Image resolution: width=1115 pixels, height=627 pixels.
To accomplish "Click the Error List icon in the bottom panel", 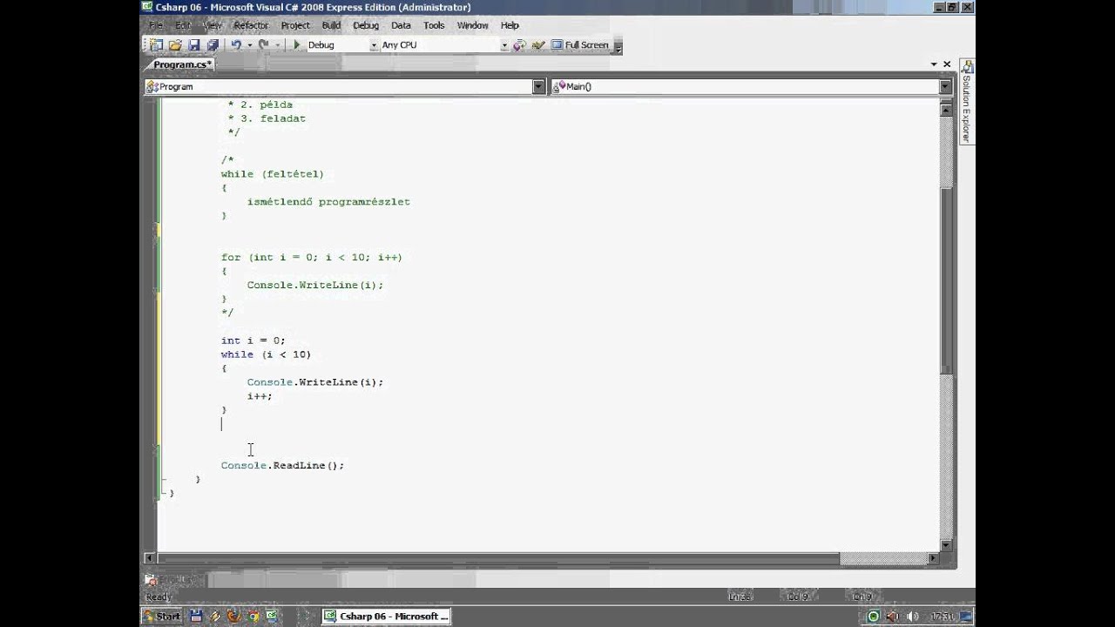I will coord(151,579).
